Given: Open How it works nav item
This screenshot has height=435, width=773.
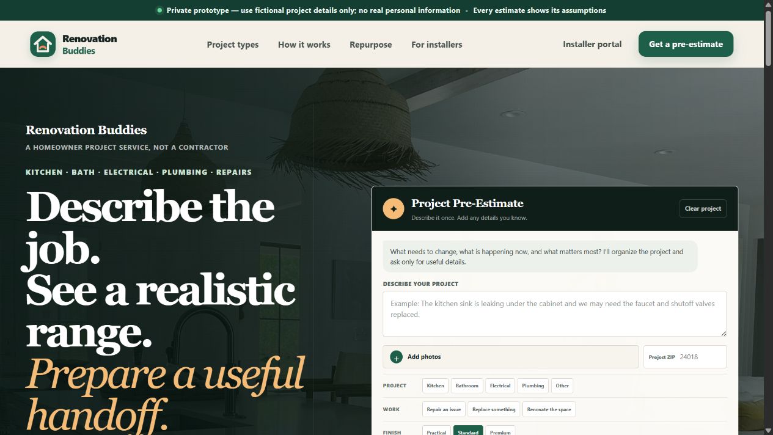Looking at the screenshot, I should click(304, 45).
